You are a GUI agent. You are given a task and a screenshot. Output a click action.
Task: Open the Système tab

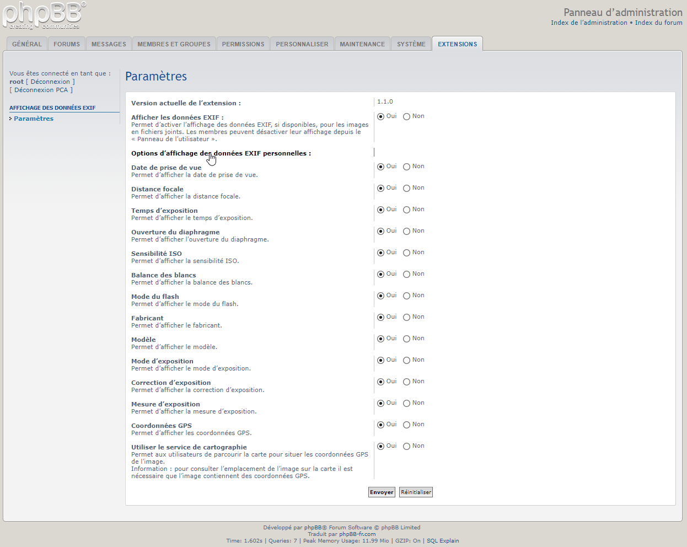point(411,44)
